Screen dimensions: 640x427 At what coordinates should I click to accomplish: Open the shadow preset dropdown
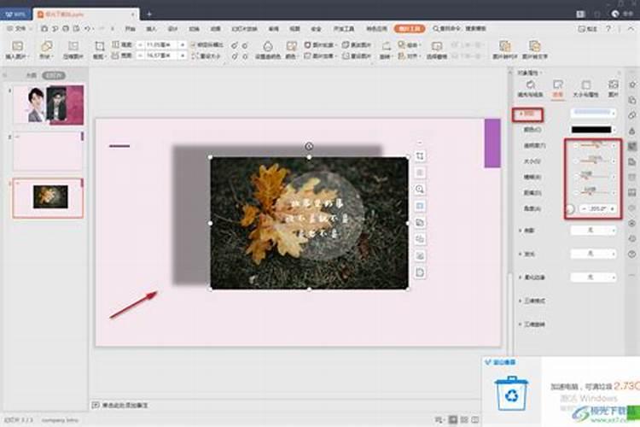click(x=592, y=113)
